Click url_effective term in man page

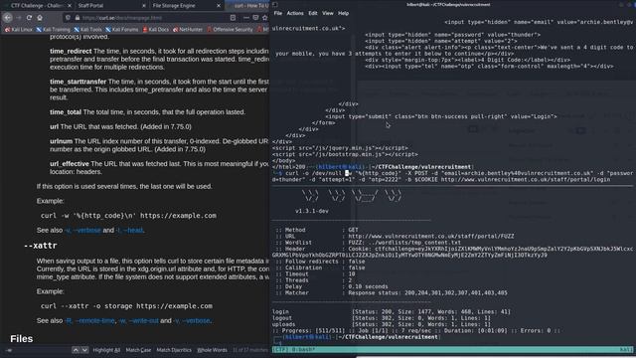70,164
